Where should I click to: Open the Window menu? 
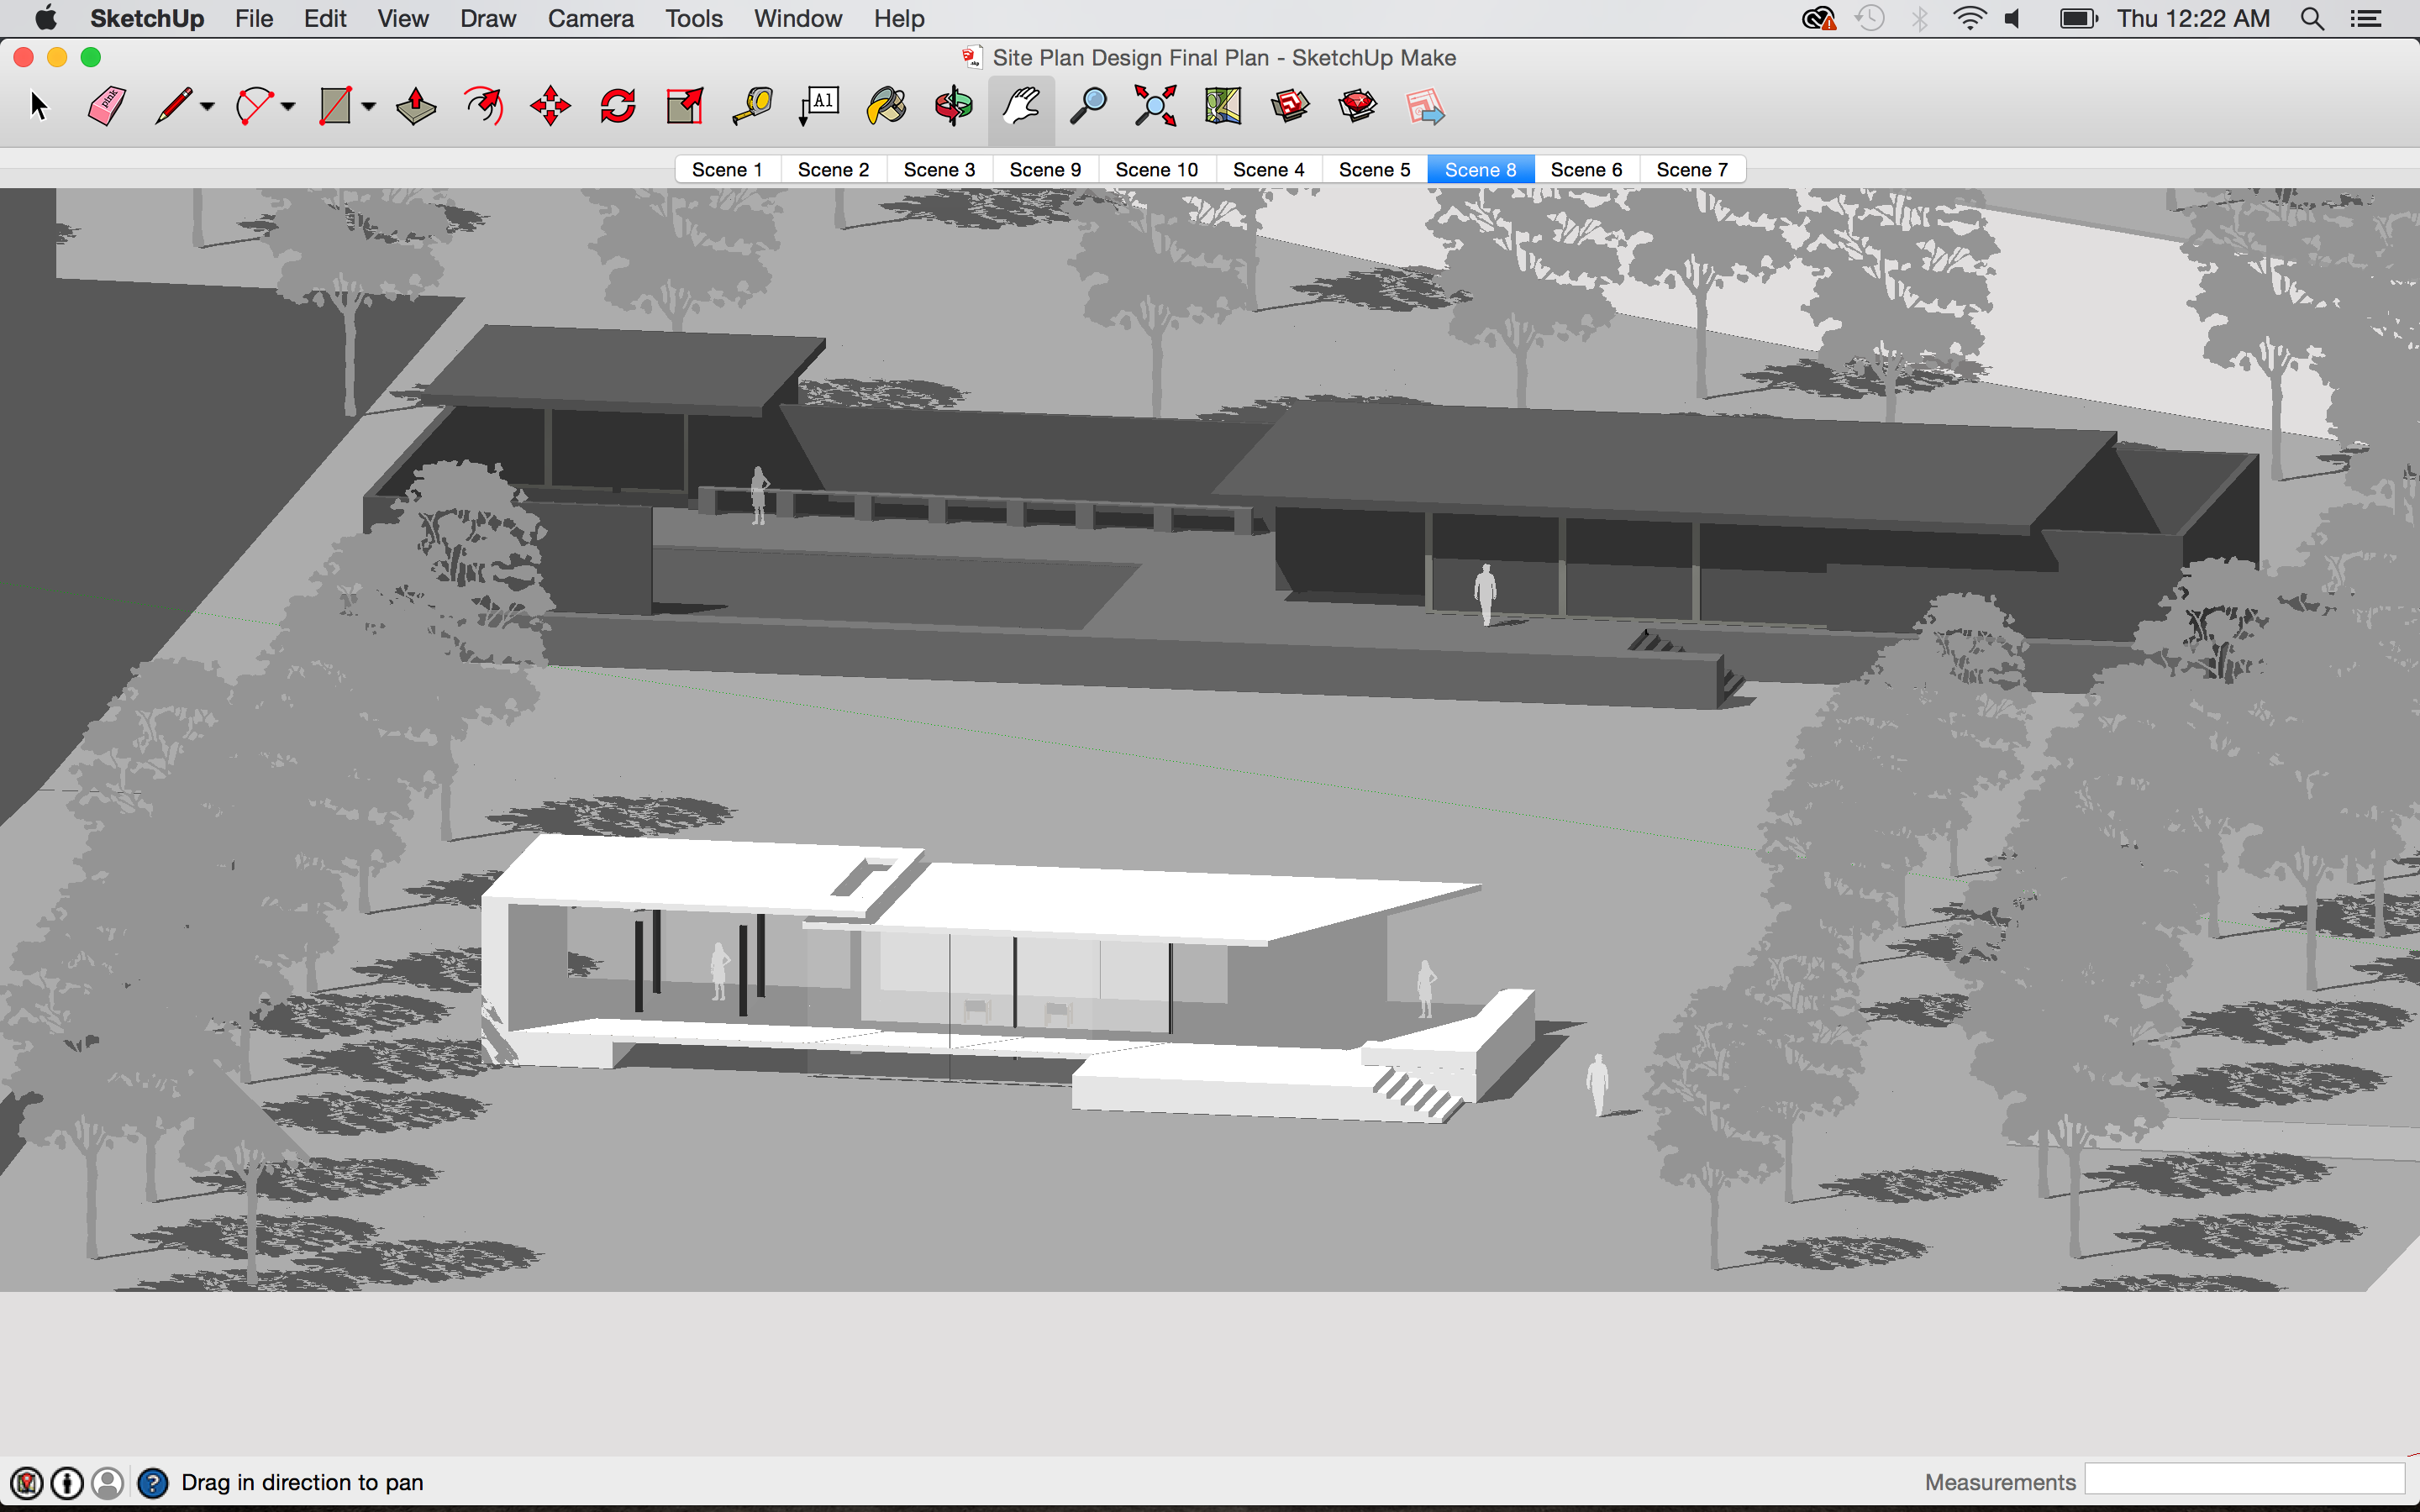(x=798, y=18)
